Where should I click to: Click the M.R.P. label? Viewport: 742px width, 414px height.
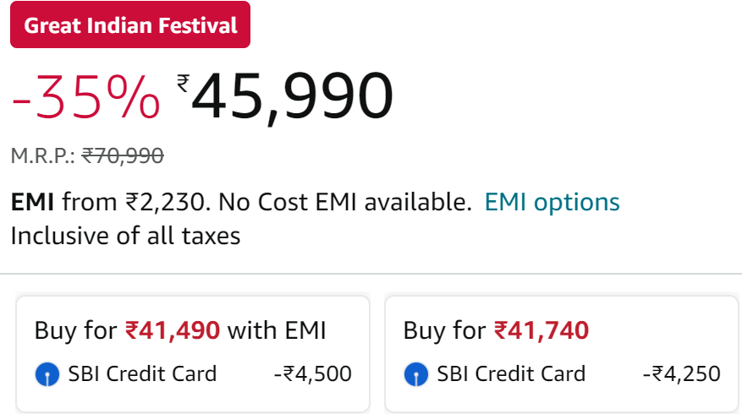pos(43,156)
